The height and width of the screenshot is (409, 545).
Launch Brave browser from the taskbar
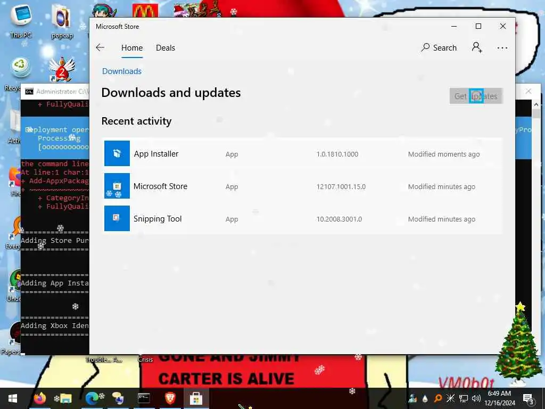[170, 398]
